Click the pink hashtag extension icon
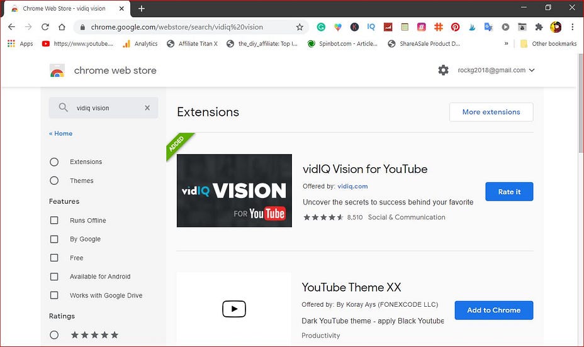This screenshot has width=584, height=347. [421, 27]
